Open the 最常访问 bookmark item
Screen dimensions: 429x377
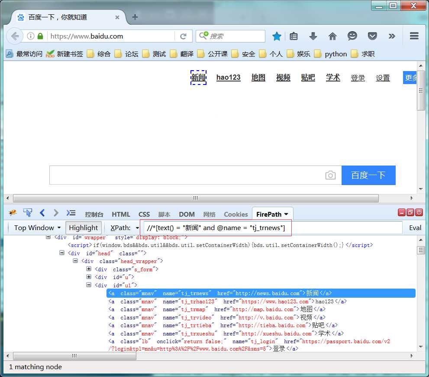click(x=24, y=54)
